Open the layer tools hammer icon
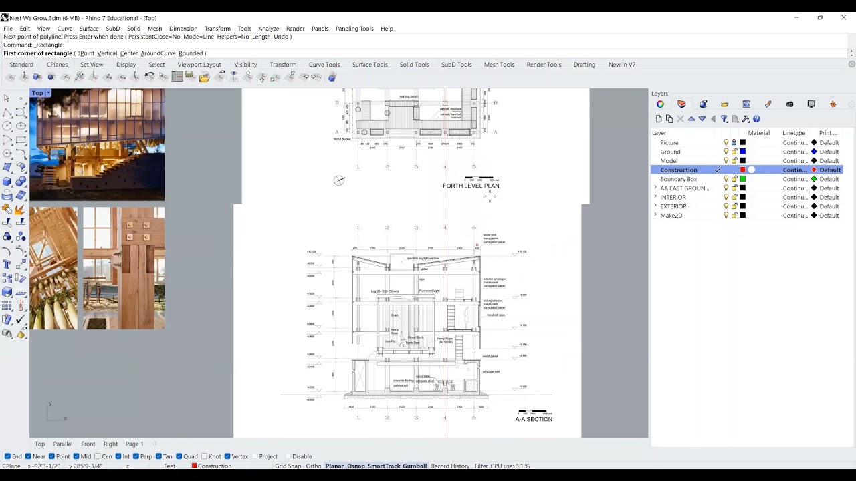Screen dimensions: 856x481 coord(746,119)
